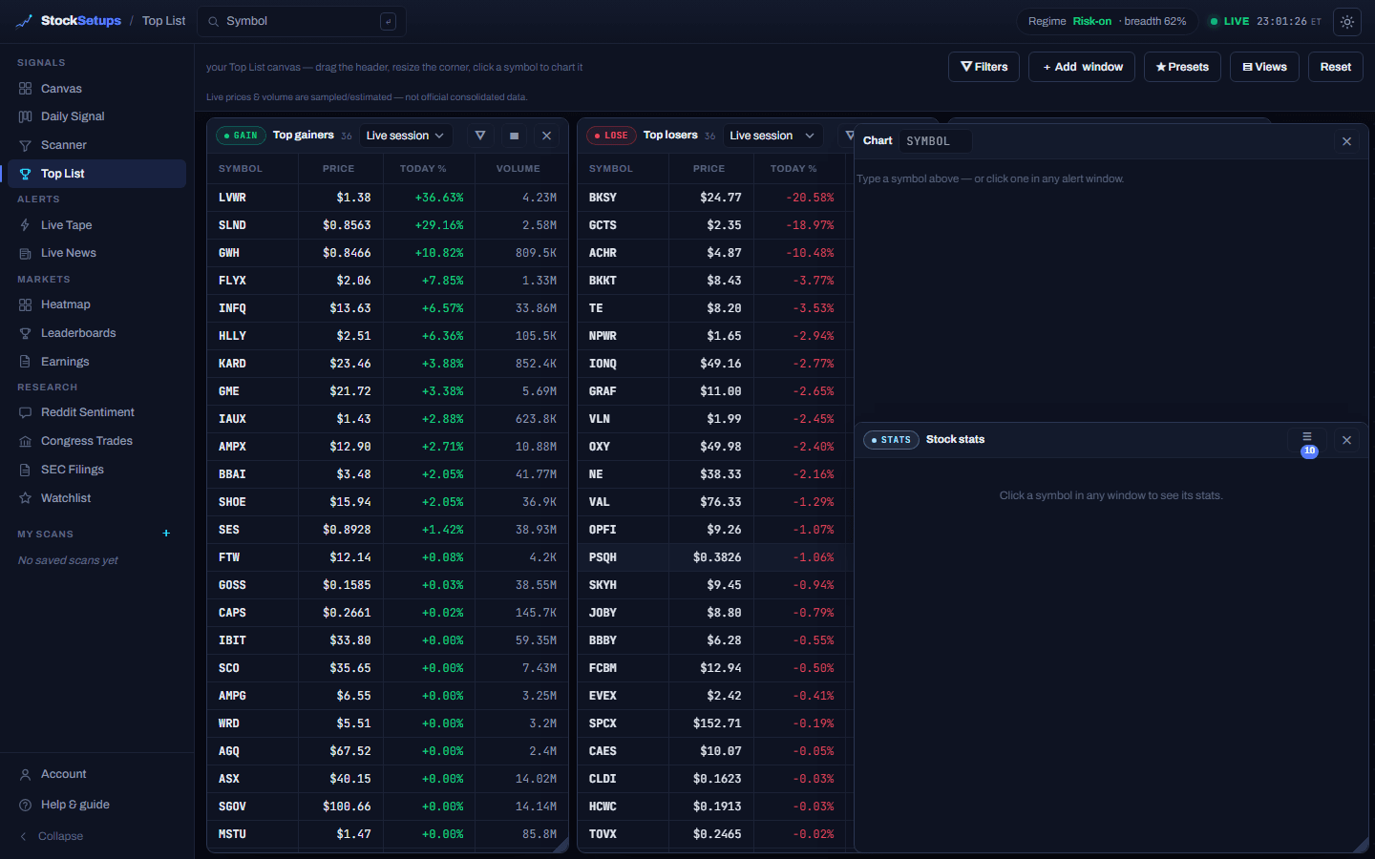Open the Heatmap view
The height and width of the screenshot is (859, 1375).
click(x=96, y=304)
